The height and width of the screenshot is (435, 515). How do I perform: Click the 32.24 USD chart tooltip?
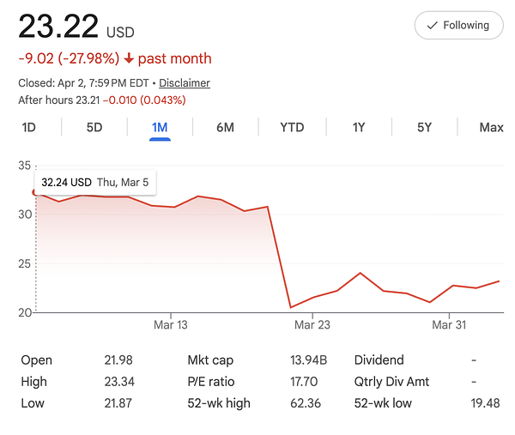[x=95, y=182]
